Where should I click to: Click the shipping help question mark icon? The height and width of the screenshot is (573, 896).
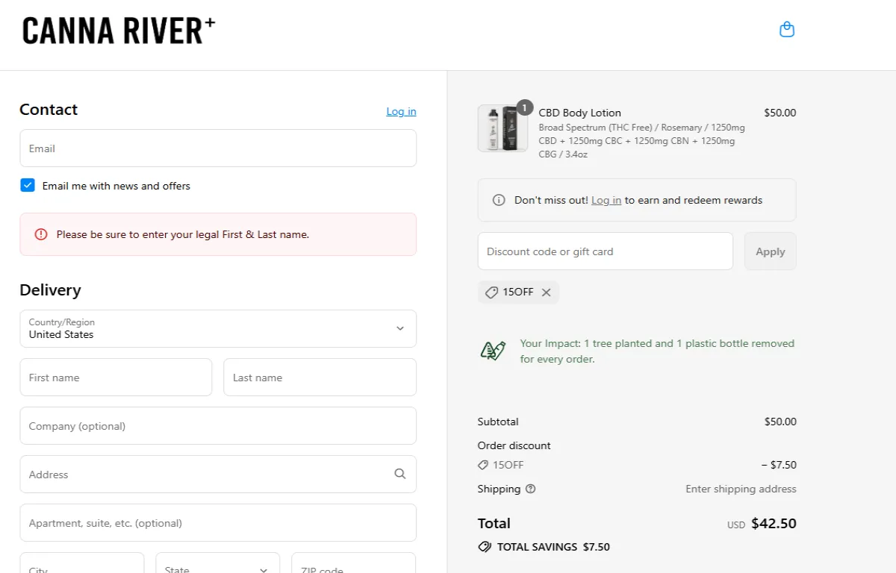530,489
